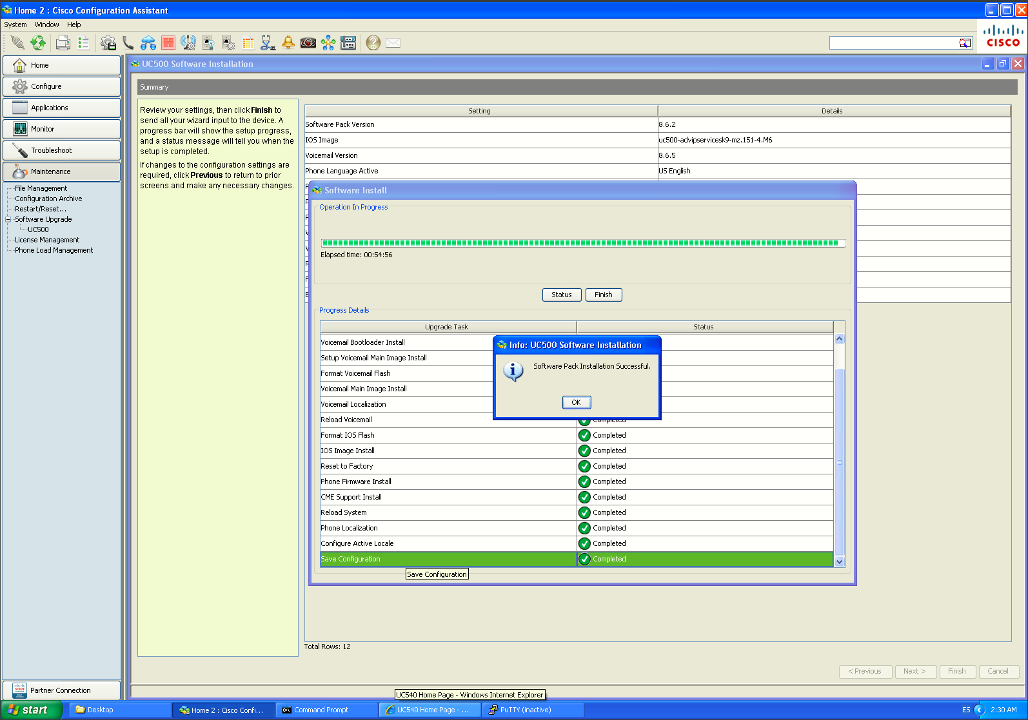Open the System menu
Viewport: 1028px width, 720px height.
[15, 24]
